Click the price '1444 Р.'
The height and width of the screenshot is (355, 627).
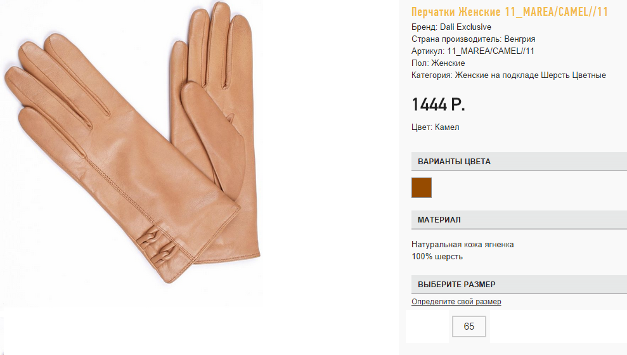click(x=438, y=105)
